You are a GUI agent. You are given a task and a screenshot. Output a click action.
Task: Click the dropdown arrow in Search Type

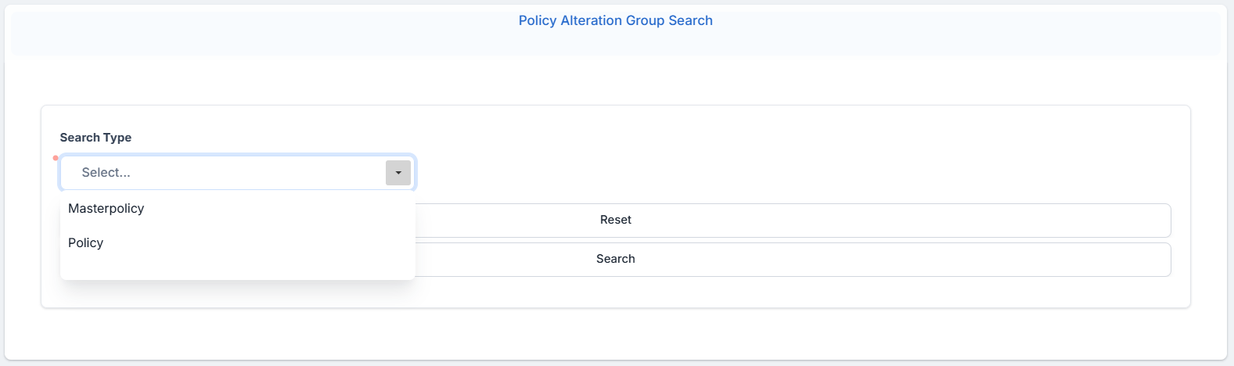(x=398, y=173)
